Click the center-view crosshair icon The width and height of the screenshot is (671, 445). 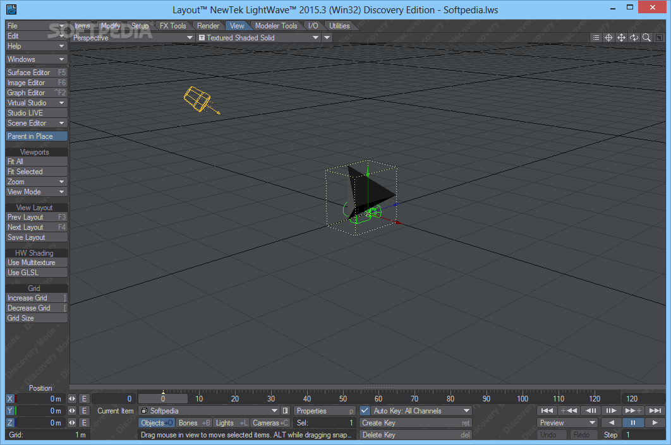pos(608,38)
